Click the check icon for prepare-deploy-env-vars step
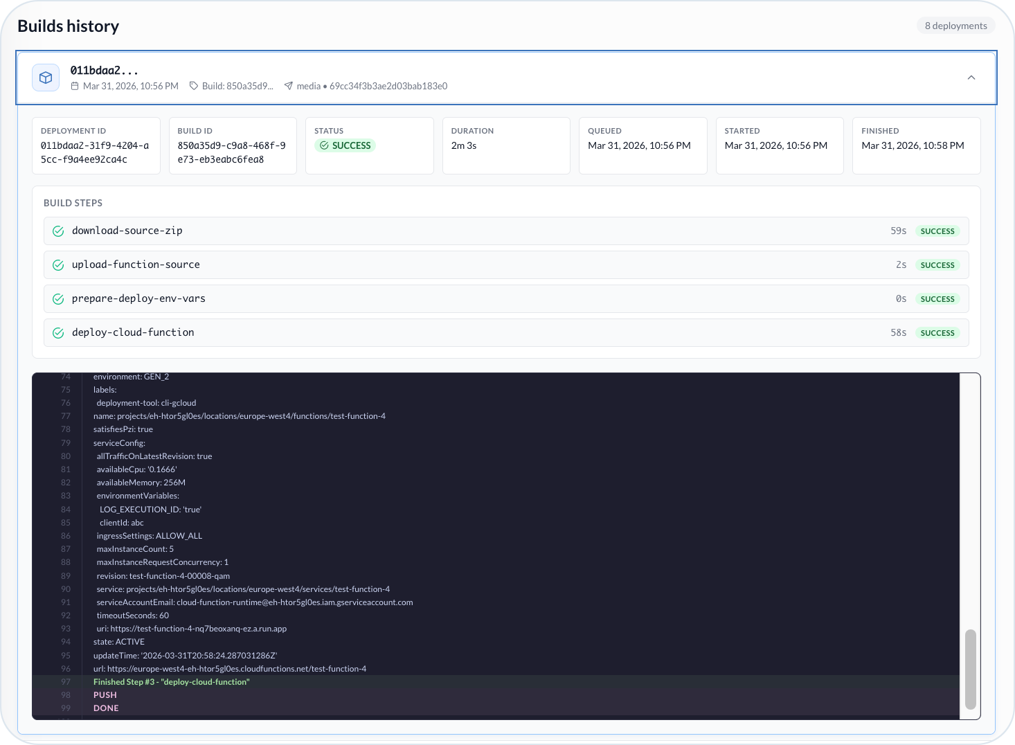The image size is (1015, 745). (58, 299)
